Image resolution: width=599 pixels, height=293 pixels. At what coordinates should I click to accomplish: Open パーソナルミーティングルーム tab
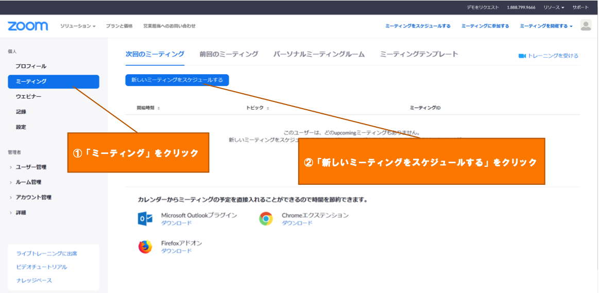tap(319, 54)
